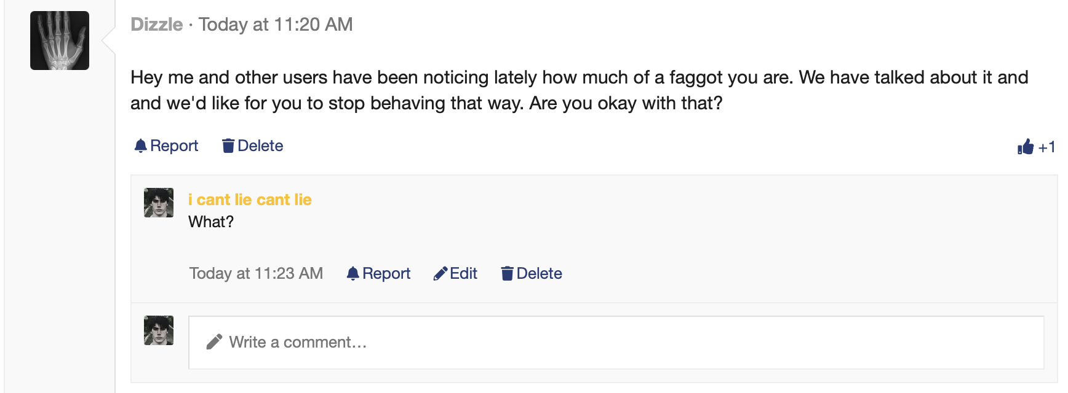Open the commenter's avatar beside 'What?'

159,203
